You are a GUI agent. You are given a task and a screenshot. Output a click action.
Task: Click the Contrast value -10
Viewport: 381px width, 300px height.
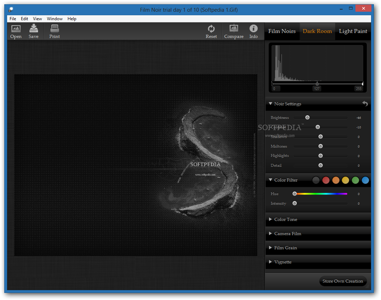click(x=359, y=127)
